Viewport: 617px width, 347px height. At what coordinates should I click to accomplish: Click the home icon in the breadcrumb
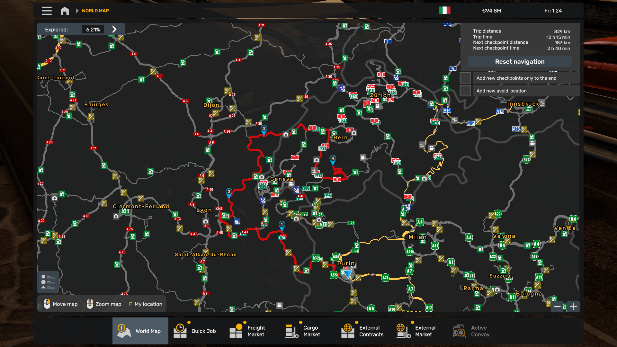coord(65,11)
